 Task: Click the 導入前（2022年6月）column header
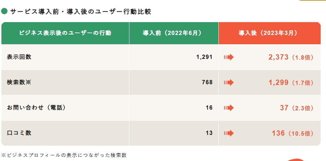coord(174,33)
